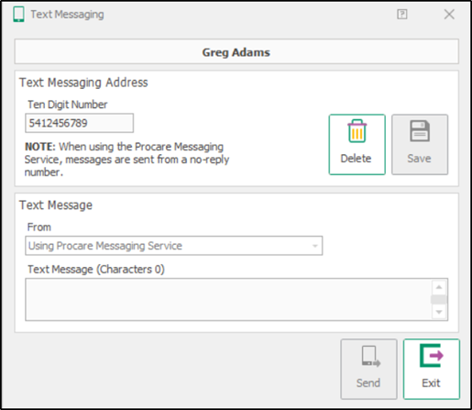This screenshot has width=472, height=410.
Task: Click the Exit button
Action: coord(432,369)
